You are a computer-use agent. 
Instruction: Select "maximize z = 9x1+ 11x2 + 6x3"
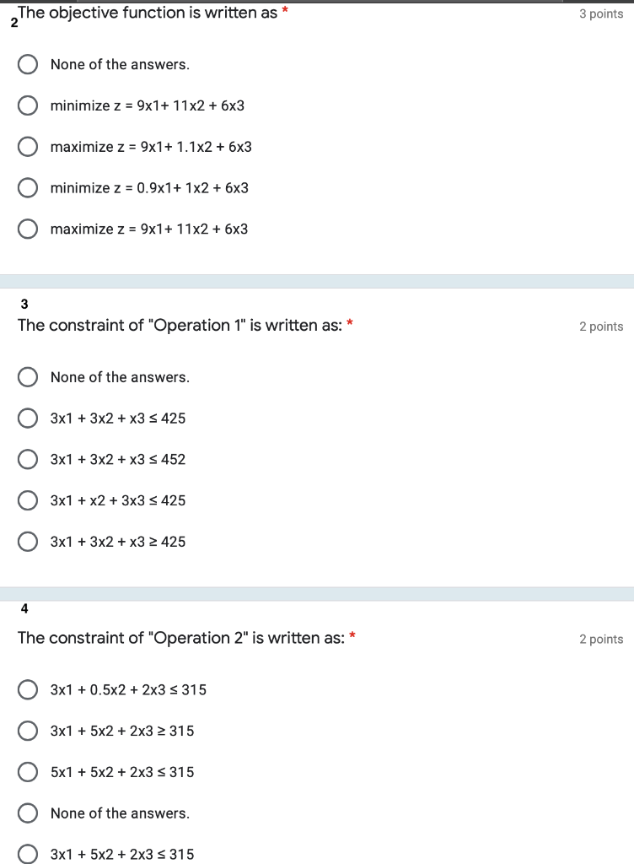click(28, 229)
